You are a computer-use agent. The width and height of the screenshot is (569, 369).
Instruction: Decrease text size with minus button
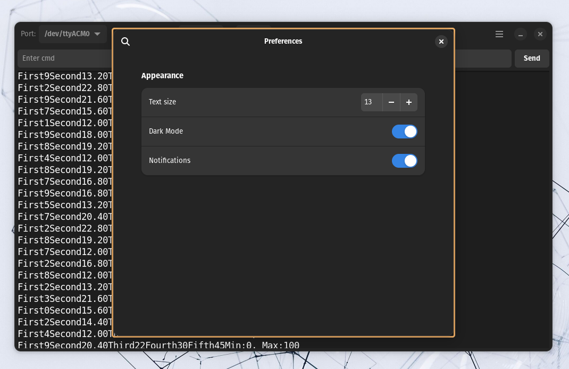[391, 102]
